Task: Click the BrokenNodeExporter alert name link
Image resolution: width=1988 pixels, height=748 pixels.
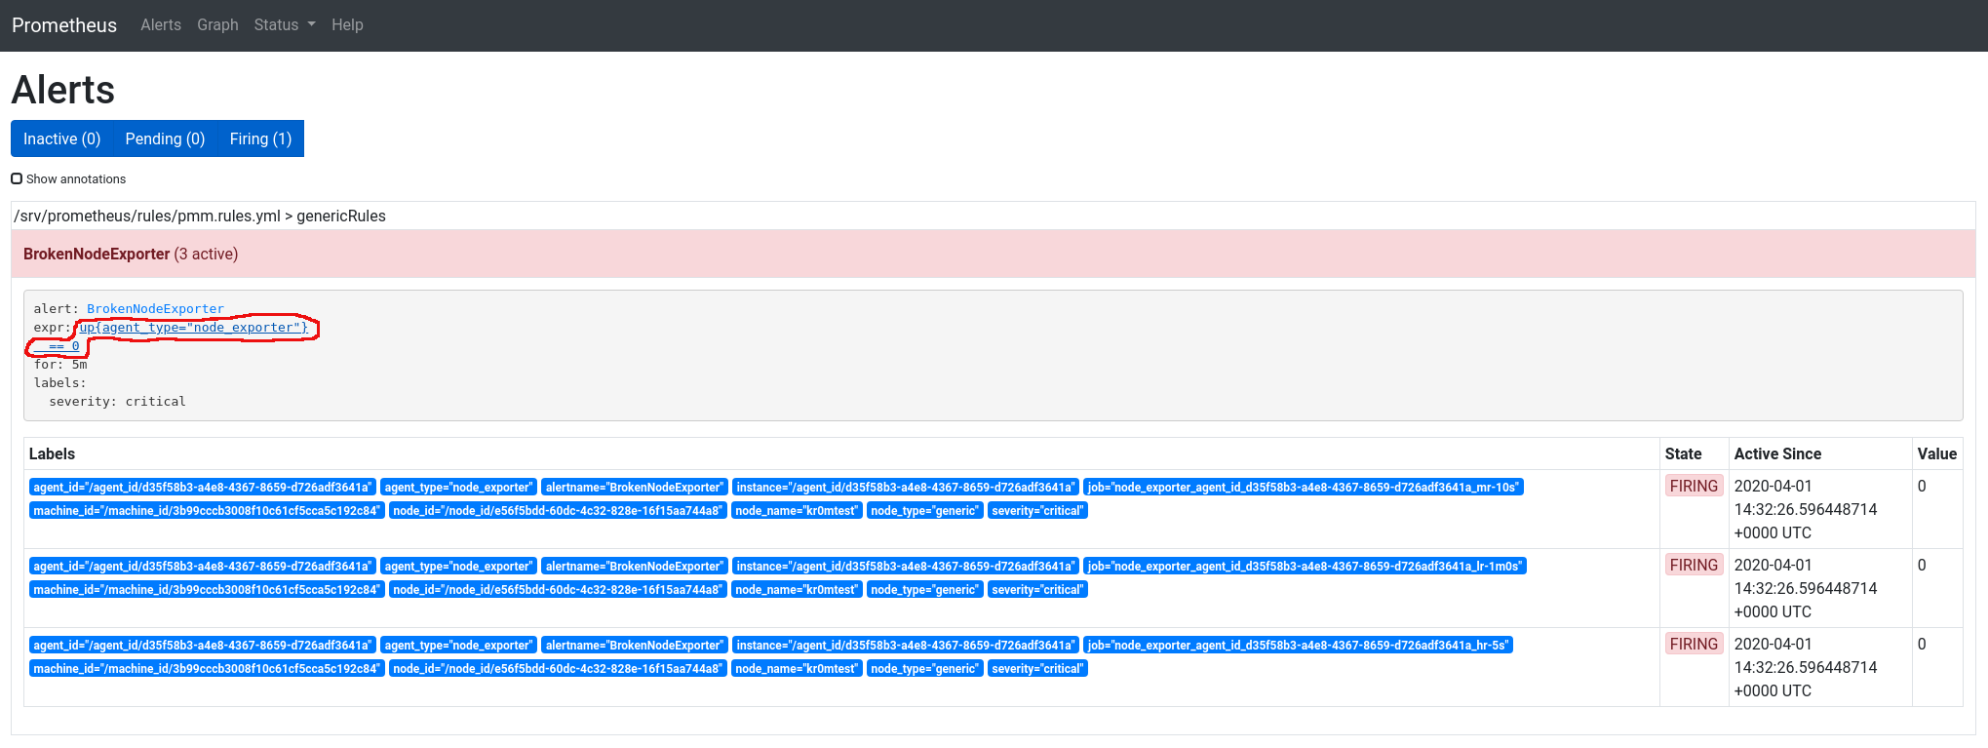Action: [x=155, y=309]
